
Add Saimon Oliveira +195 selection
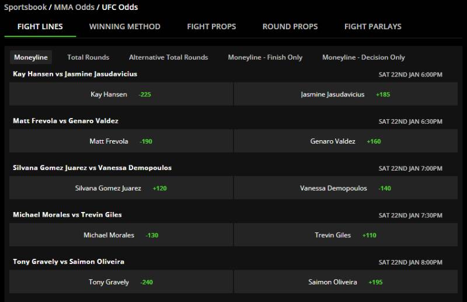pos(346,282)
